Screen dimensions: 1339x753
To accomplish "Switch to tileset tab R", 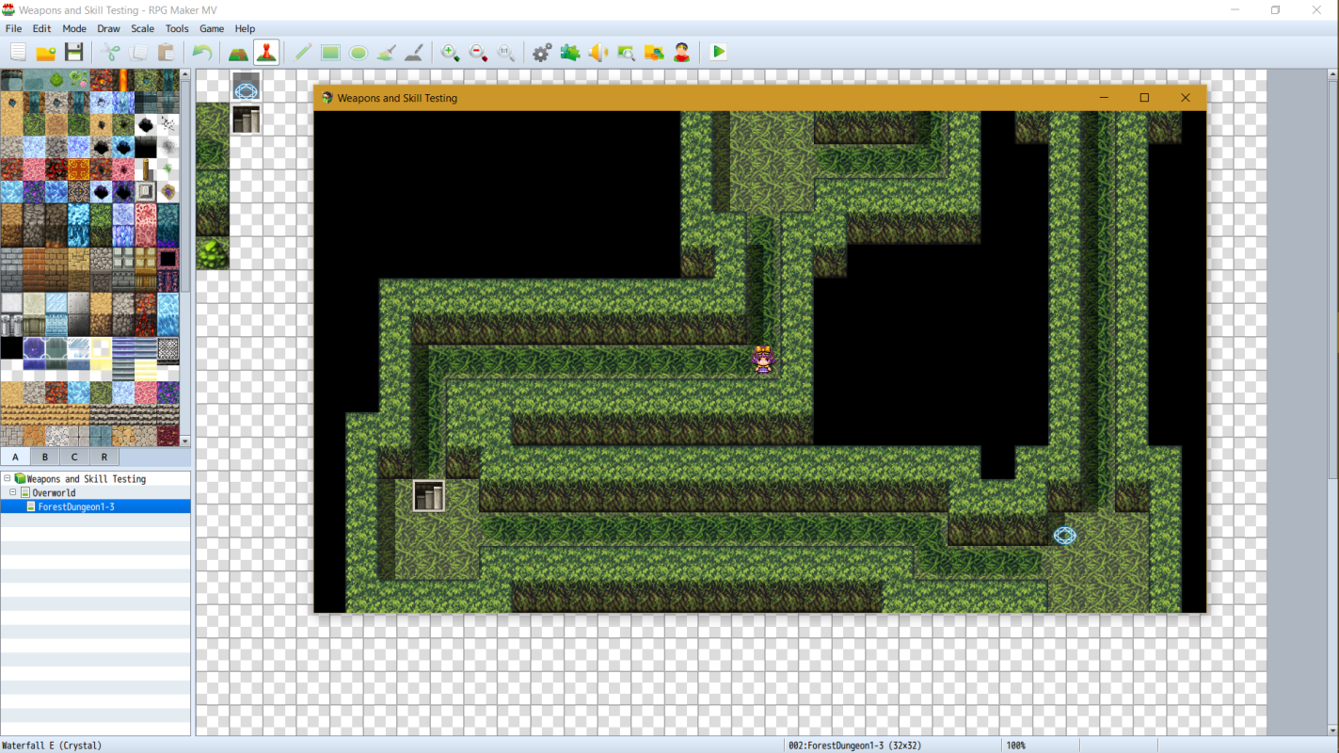I will 104,457.
